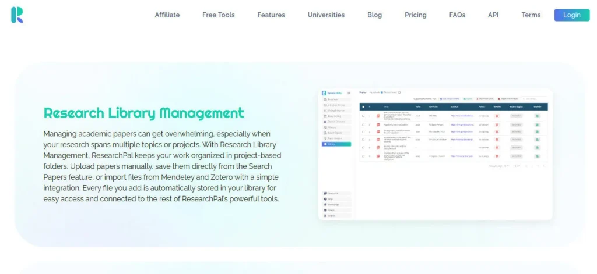The height and width of the screenshot is (274, 597).
Task: Visit the Blog nav link
Action: click(375, 15)
